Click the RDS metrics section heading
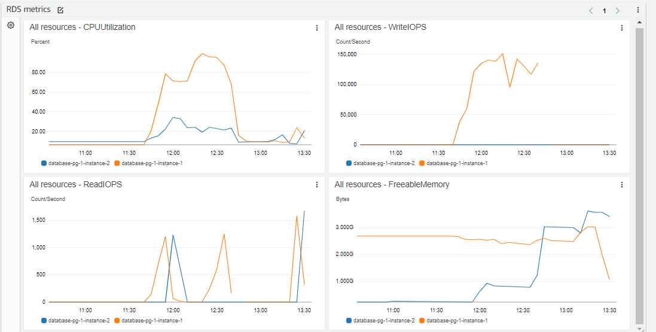This screenshot has height=332, width=656. pos(29,9)
